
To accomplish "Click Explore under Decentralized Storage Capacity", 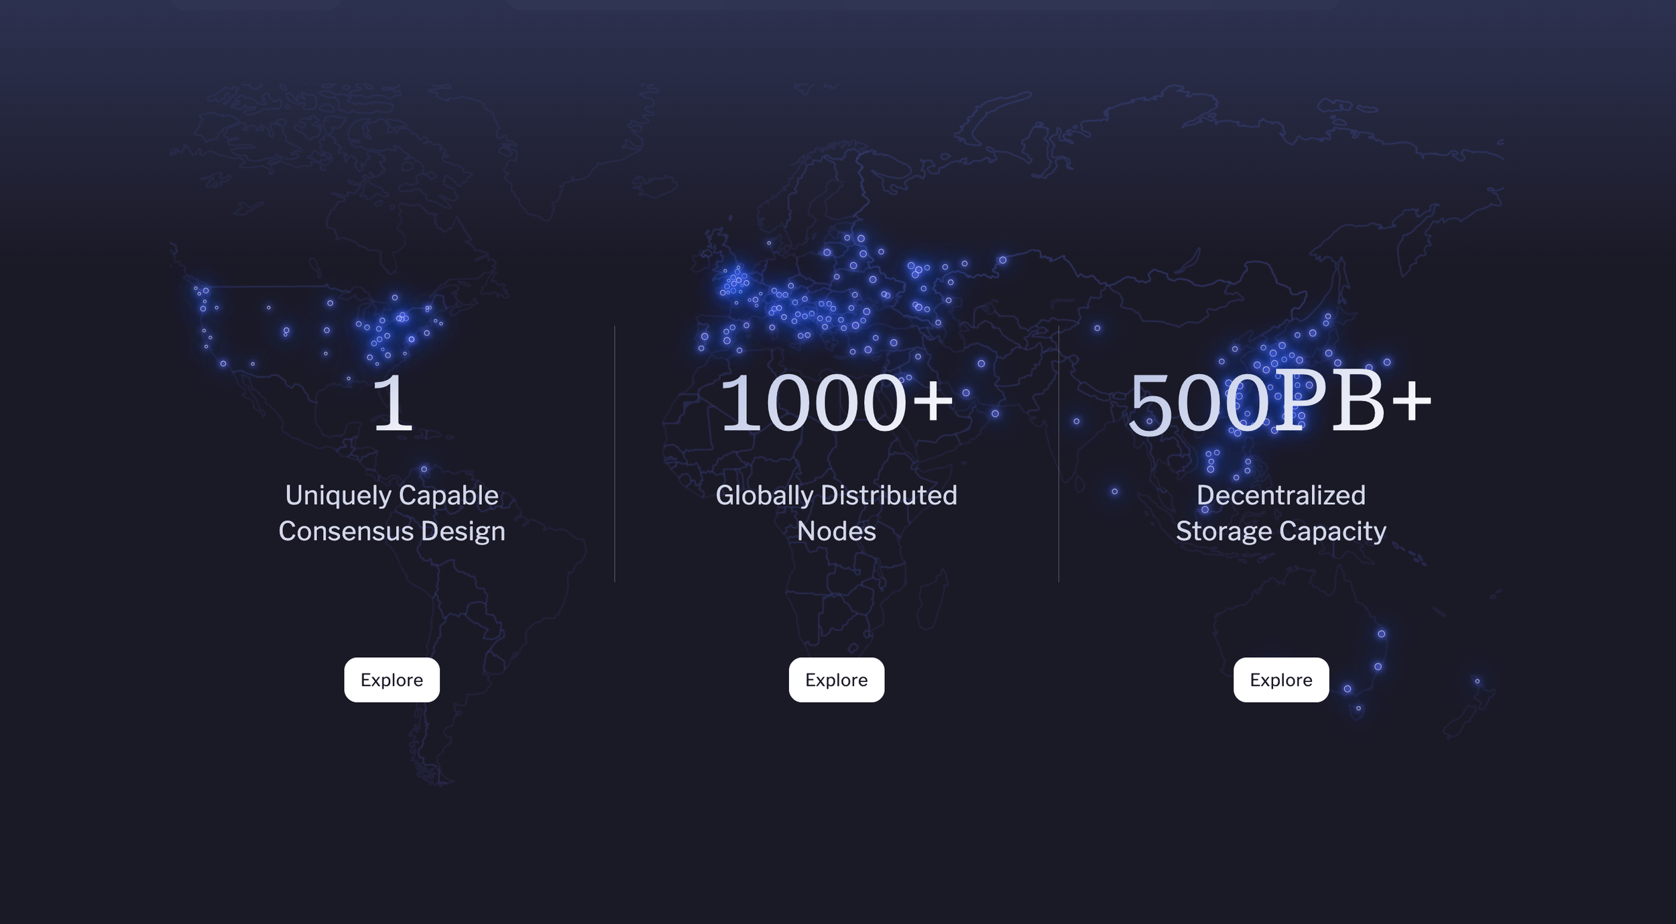I will [x=1280, y=680].
